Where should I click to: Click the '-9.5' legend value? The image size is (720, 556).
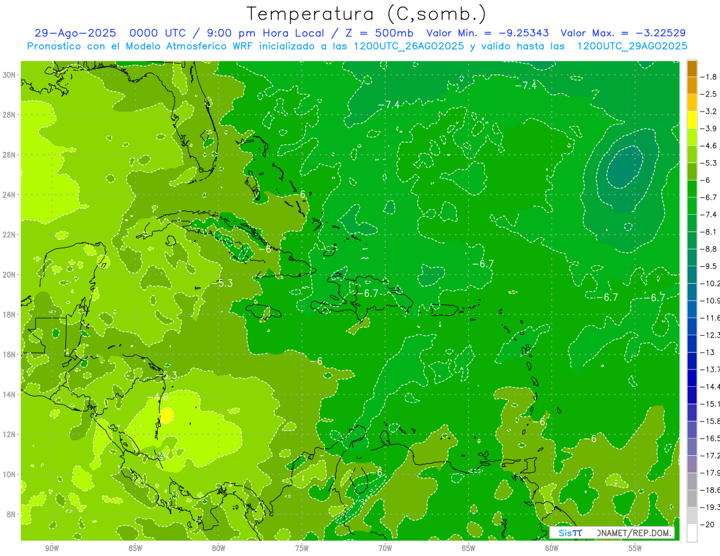point(709,266)
